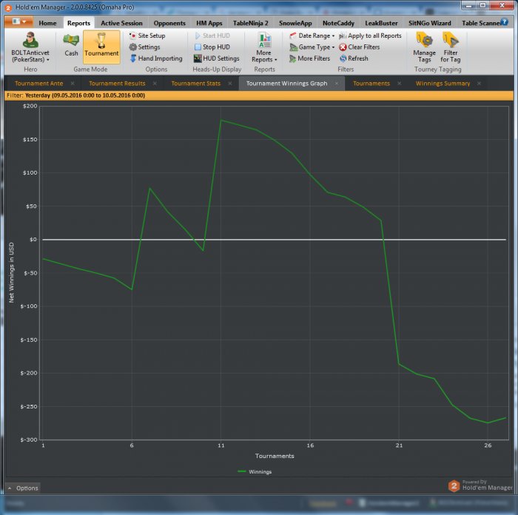Click Refresh filters icon
518x515 pixels.
[352, 58]
